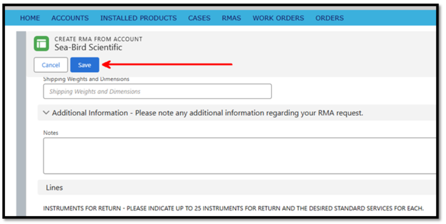Focus the Shipping Weights and Dimensions field

[157, 92]
